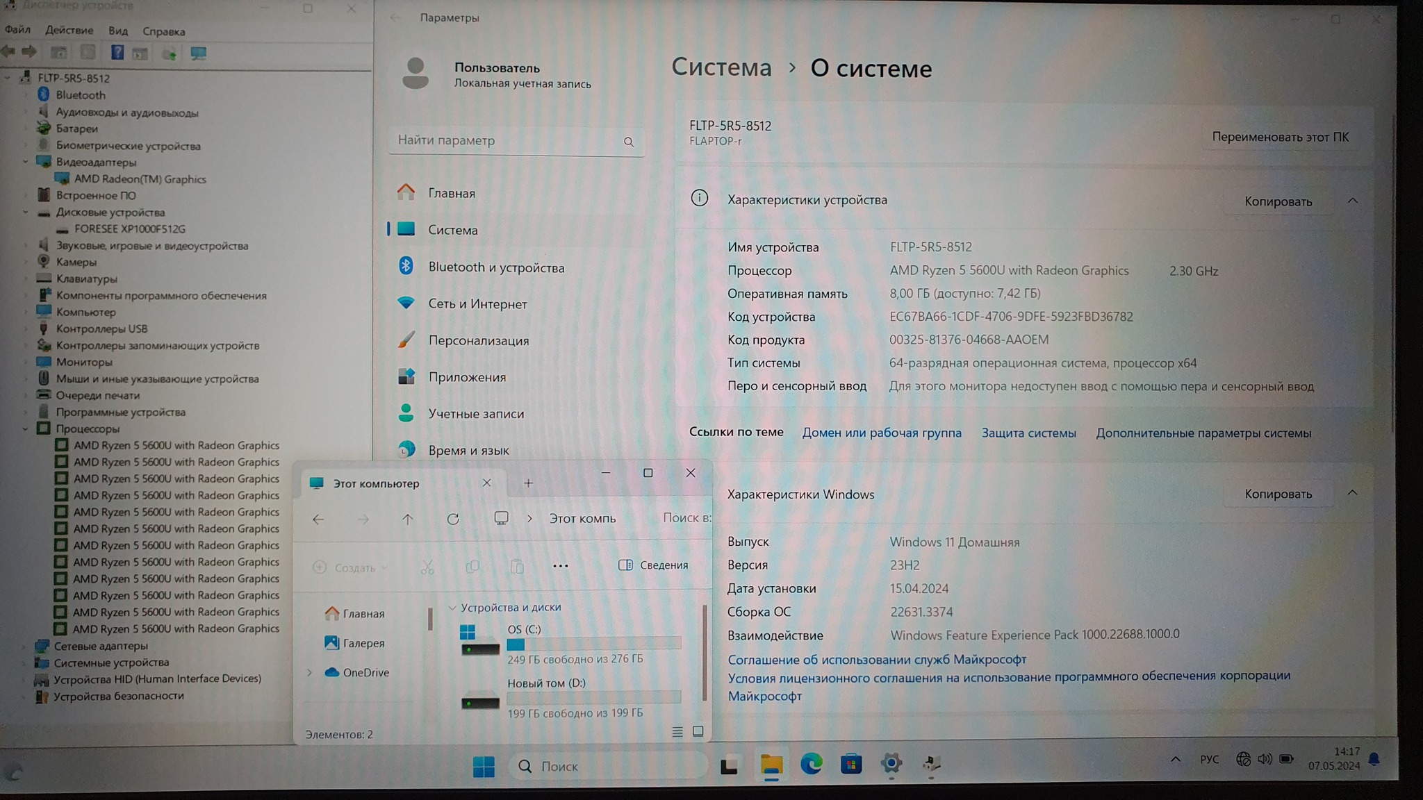
Task: Open the Защита системы link
Action: pos(1028,433)
